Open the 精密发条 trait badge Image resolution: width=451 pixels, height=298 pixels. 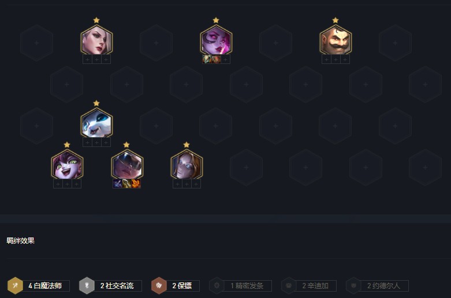coord(241,286)
